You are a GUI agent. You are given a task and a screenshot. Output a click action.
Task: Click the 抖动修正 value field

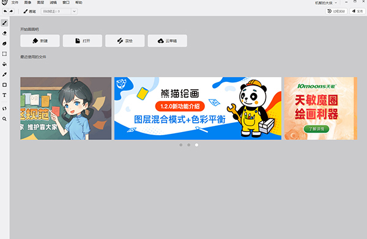coord(56,11)
